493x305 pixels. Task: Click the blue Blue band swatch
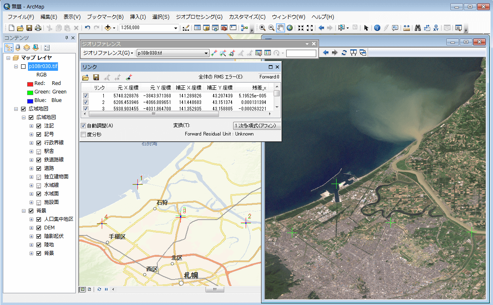click(x=30, y=100)
